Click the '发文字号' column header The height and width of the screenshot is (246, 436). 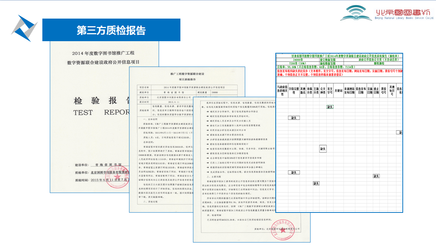click(330, 90)
